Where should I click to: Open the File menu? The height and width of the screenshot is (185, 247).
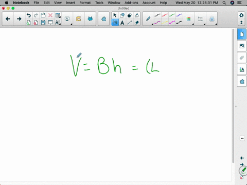click(37, 3)
